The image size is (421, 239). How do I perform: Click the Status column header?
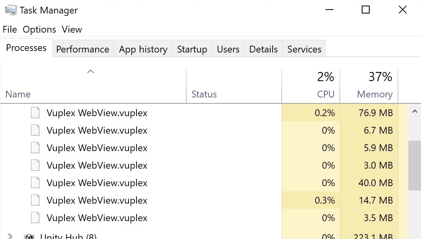pyautogui.click(x=204, y=94)
